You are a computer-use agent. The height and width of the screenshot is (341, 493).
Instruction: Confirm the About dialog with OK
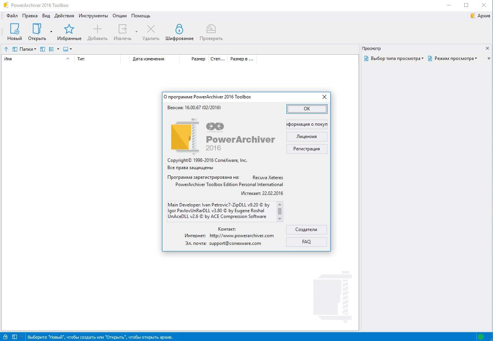tap(307, 109)
